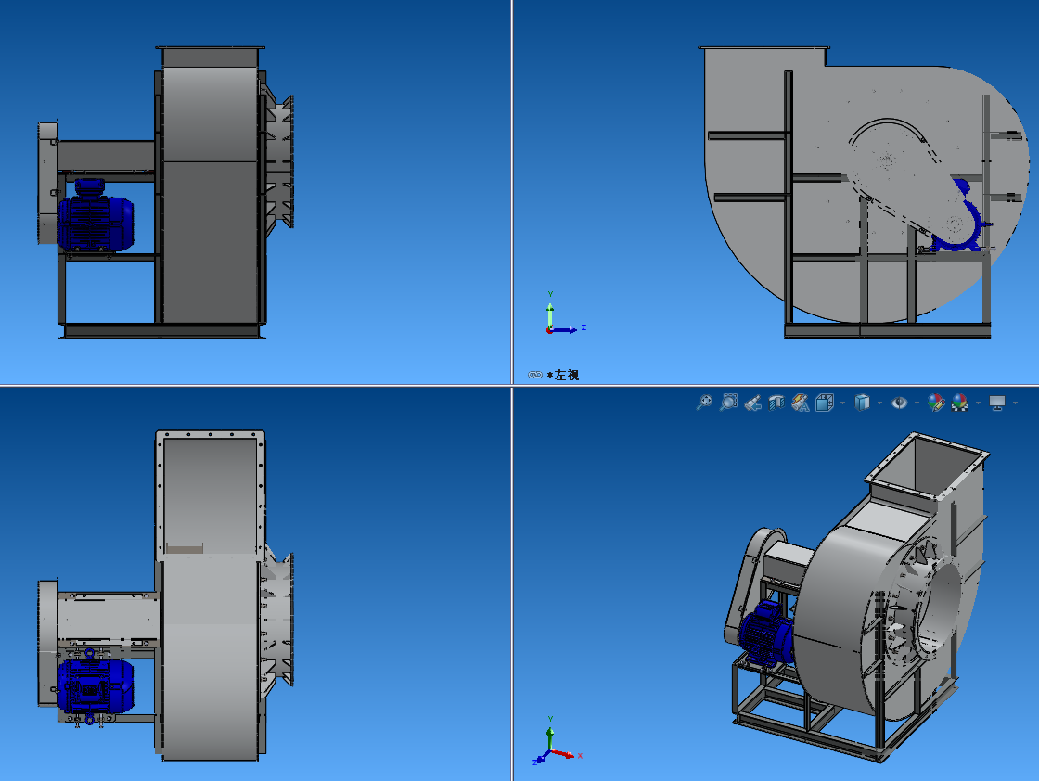Open the Hide/Show Items dropdown arrow

[x=916, y=403]
